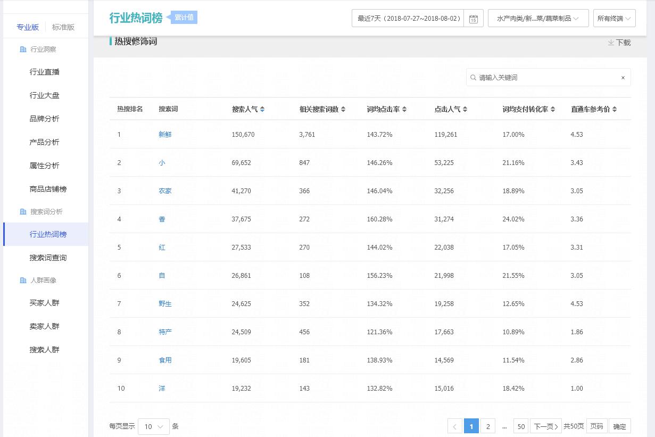
Task: Click related search count 3,761
Action: pyautogui.click(x=307, y=135)
